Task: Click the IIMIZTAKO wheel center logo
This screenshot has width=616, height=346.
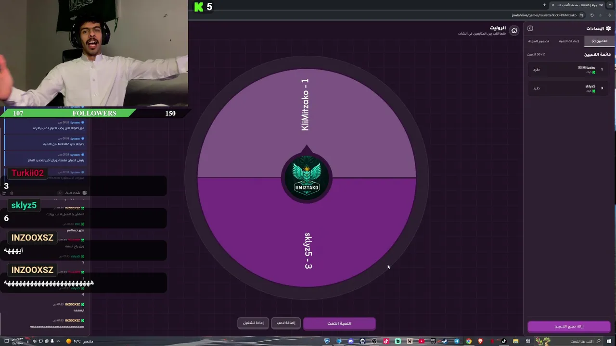Action: point(307,178)
